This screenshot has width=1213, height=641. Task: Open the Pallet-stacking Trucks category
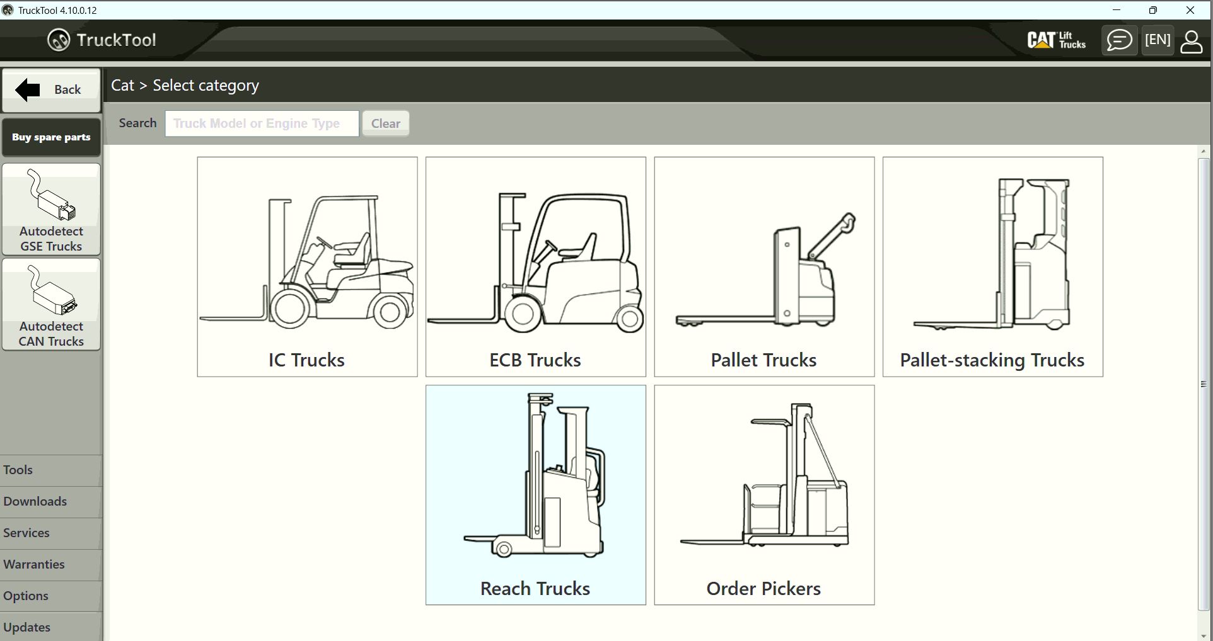[992, 266]
